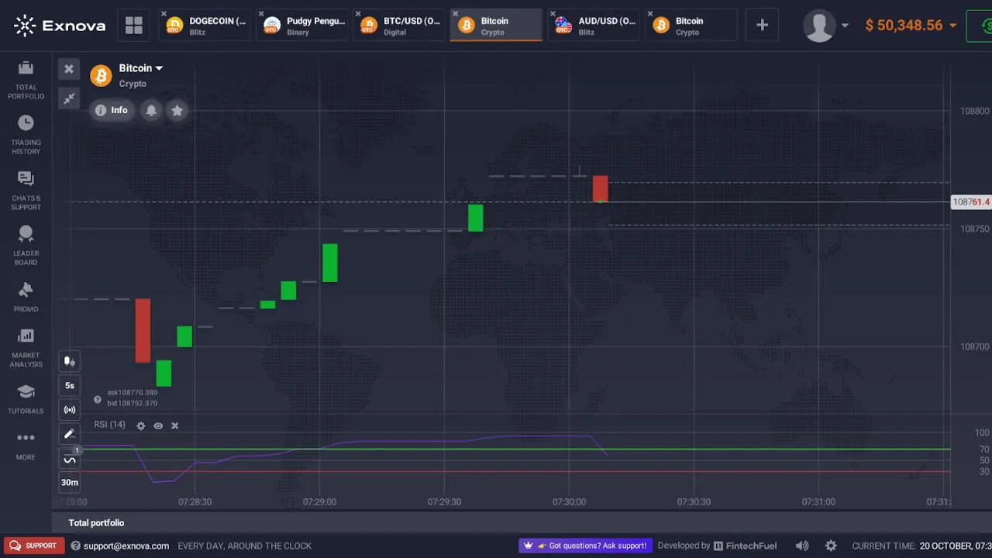The width and height of the screenshot is (992, 558).
Task: Open the indicators wave icon
Action: [x=70, y=460]
